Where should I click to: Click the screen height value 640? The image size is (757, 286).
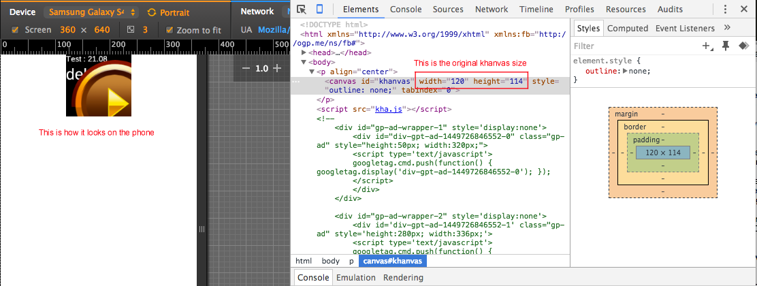(x=102, y=30)
